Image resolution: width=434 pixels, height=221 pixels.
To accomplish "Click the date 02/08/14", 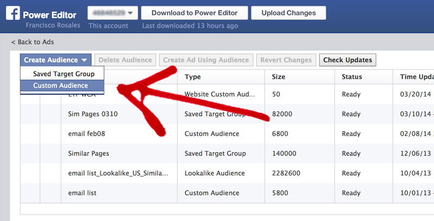I will pos(416,134).
